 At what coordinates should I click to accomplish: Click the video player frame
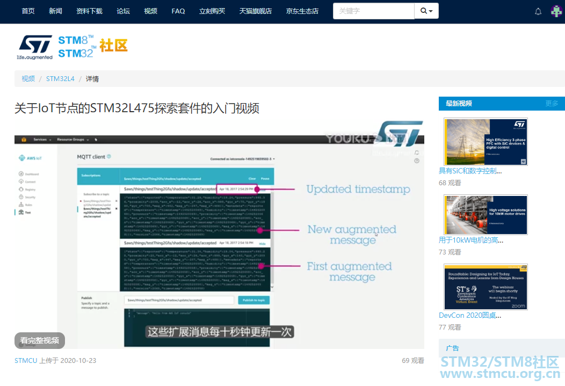pos(219,235)
